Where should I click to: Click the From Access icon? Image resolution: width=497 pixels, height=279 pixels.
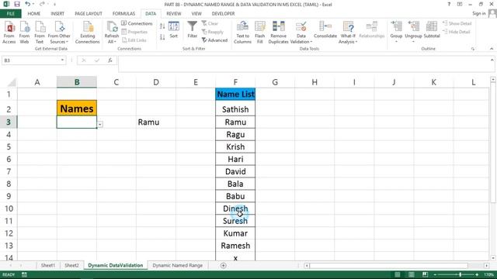point(9,33)
